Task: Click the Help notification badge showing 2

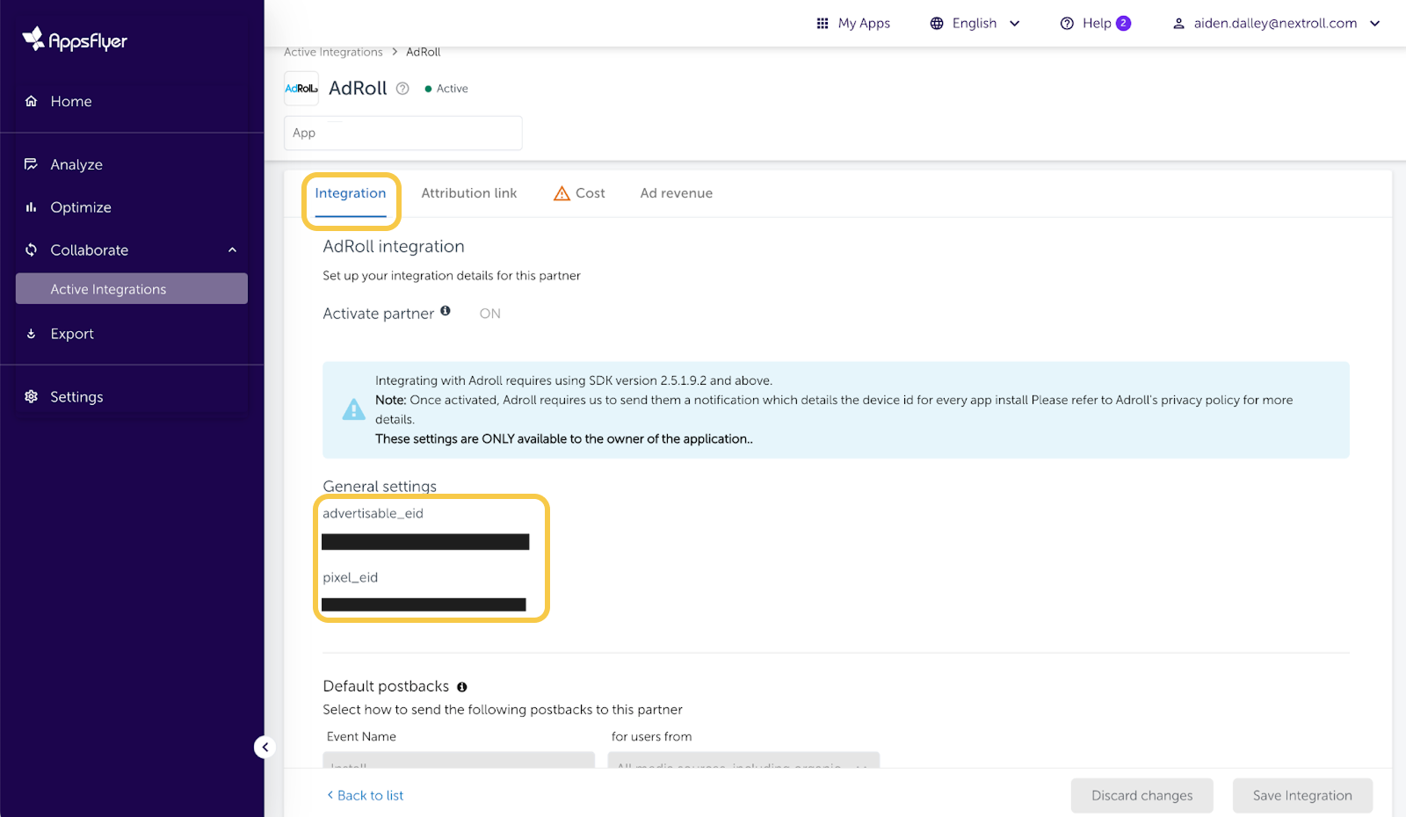Action: (x=1123, y=24)
